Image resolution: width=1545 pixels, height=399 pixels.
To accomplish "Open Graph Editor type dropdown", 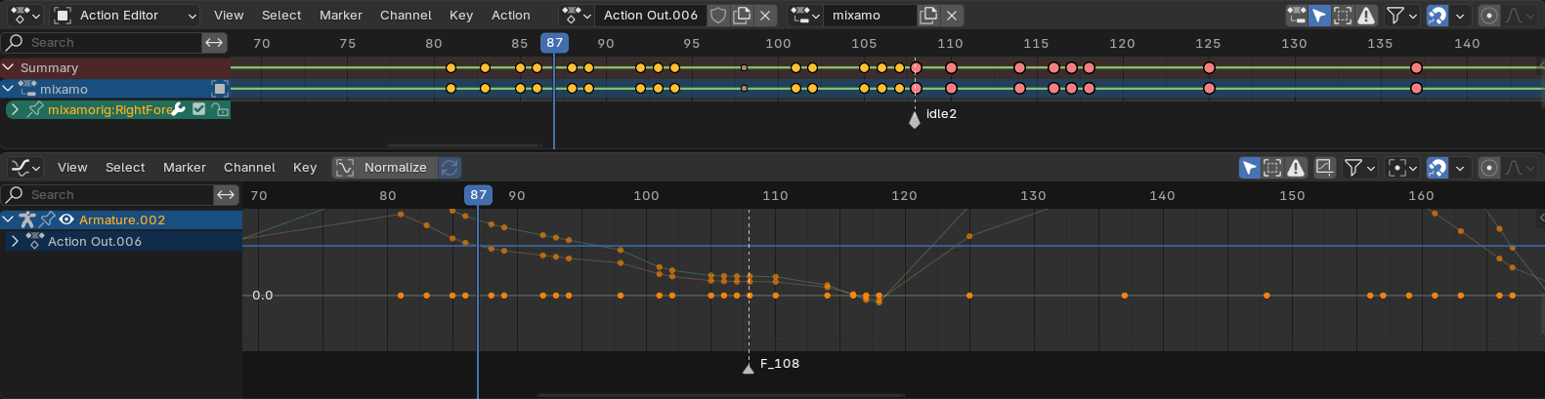I will pyautogui.click(x=24, y=167).
